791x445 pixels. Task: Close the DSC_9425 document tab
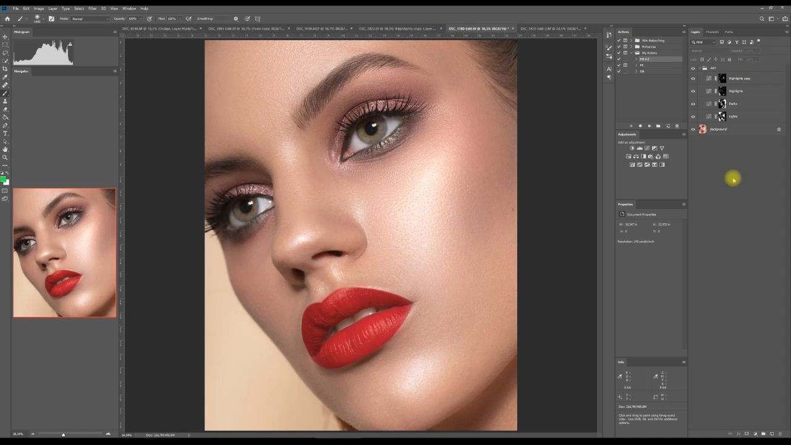click(585, 28)
